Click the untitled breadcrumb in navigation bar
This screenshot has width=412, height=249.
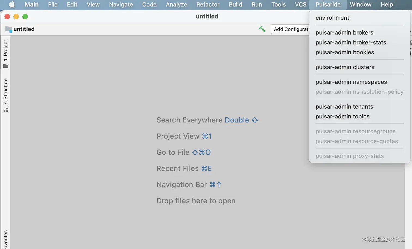click(24, 29)
